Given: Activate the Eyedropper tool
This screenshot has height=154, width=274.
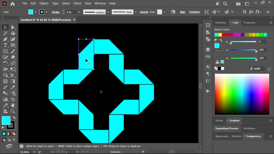Looking at the screenshot, I should click(x=13, y=87).
